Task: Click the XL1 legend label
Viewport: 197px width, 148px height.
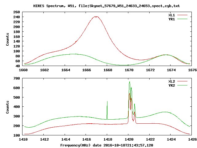Action: [172, 15]
